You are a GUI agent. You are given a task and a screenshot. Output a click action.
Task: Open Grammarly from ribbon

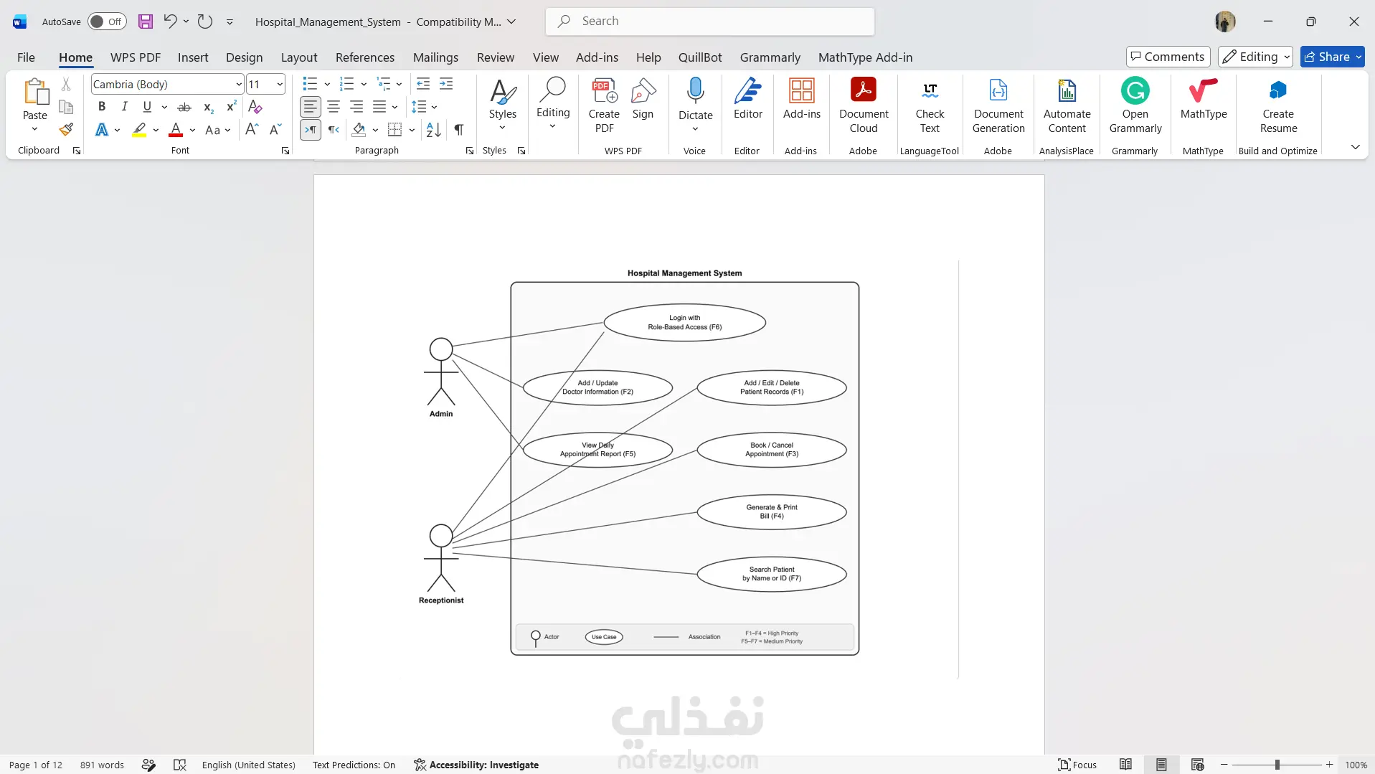pos(1135,106)
